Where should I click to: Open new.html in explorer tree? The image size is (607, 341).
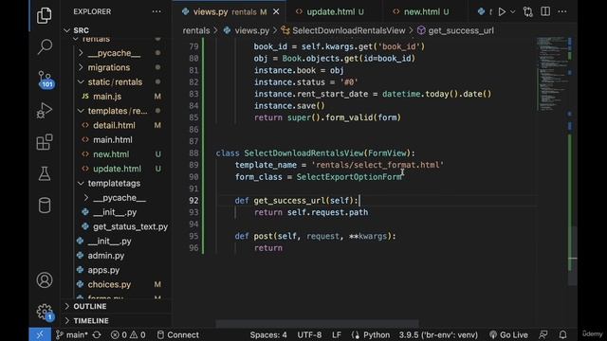(111, 154)
